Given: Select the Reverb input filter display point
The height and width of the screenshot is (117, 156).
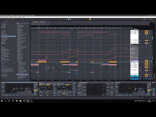Looking at the screenshot, I should click(x=42, y=87).
